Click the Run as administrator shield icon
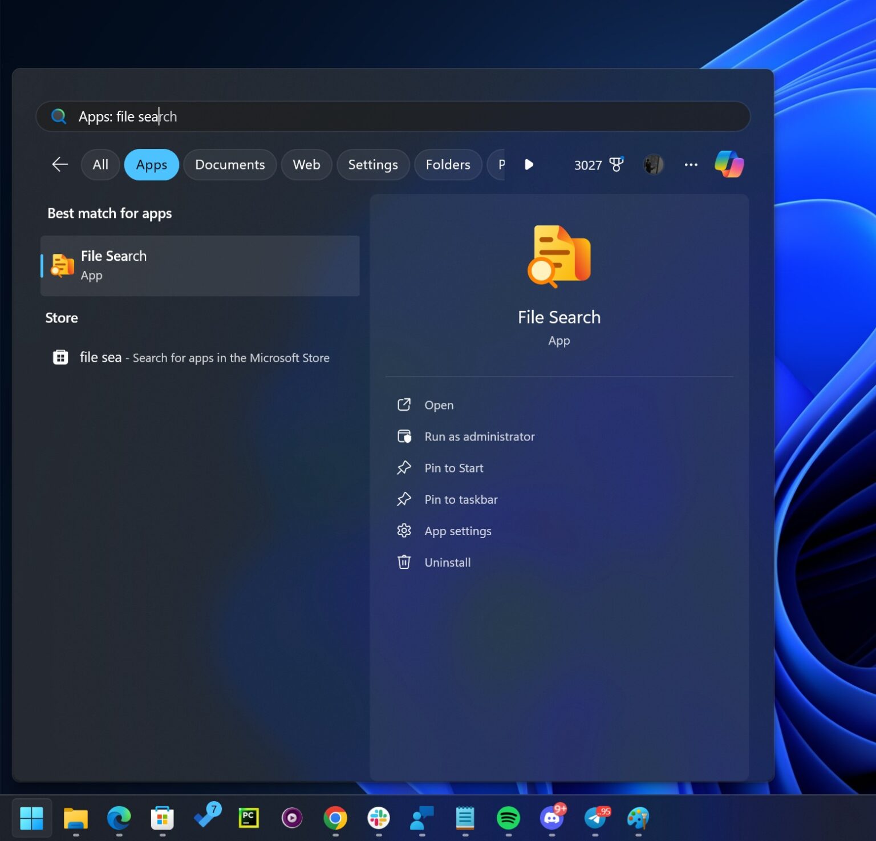This screenshot has width=876, height=841. click(x=404, y=436)
